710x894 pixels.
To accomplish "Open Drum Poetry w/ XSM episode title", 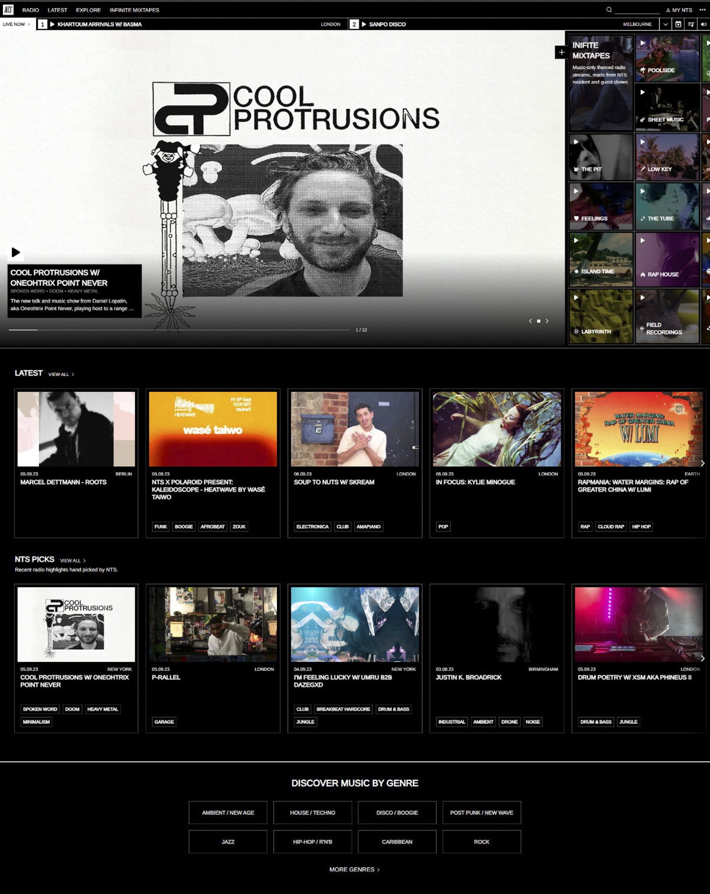I will tap(634, 677).
